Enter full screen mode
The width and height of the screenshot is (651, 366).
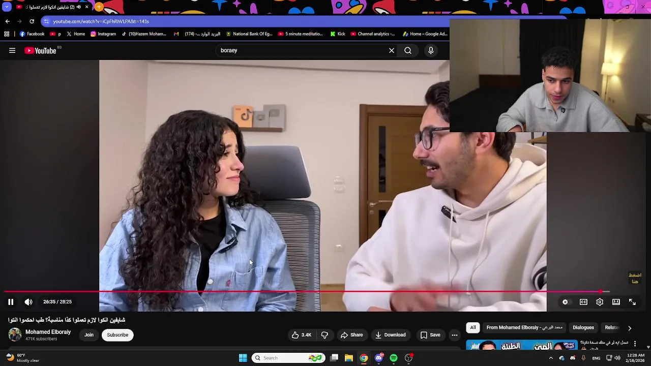(632, 302)
